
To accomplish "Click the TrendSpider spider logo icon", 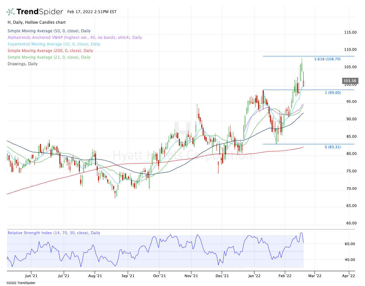I will click(x=11, y=12).
